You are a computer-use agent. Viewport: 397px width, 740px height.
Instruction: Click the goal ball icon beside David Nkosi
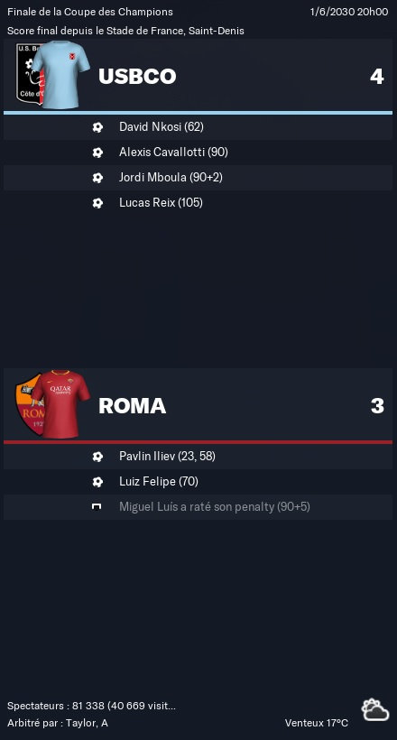tap(97, 127)
